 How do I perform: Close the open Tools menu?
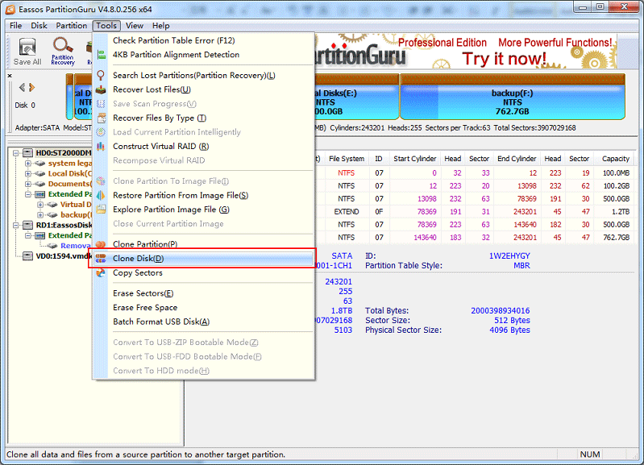point(106,26)
